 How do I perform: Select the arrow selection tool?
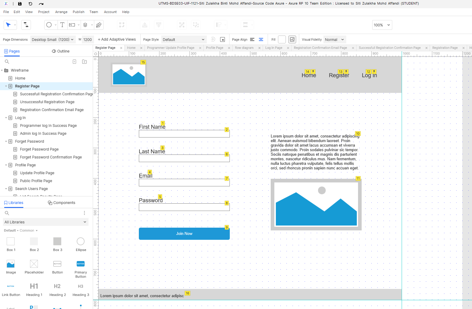[x=8, y=25]
